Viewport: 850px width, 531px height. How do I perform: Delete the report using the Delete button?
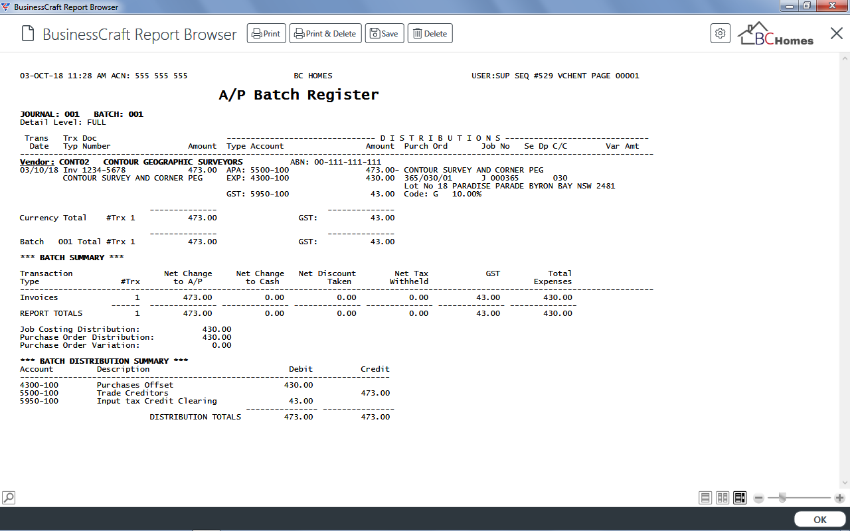pyautogui.click(x=430, y=34)
